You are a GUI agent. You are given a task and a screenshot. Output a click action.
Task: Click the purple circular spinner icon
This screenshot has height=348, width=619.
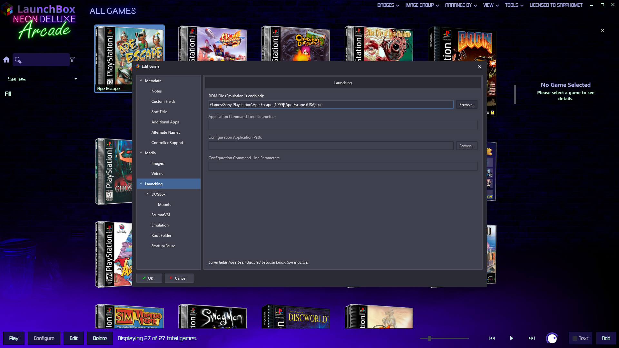tap(552, 338)
